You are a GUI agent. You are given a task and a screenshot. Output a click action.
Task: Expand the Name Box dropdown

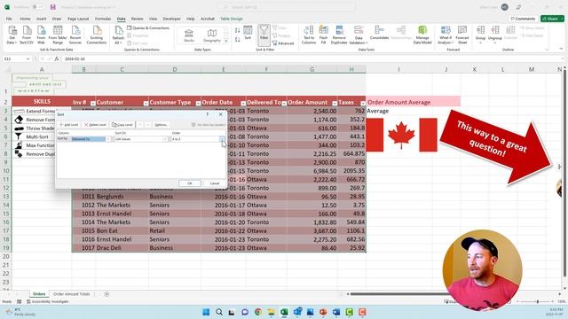click(28, 59)
